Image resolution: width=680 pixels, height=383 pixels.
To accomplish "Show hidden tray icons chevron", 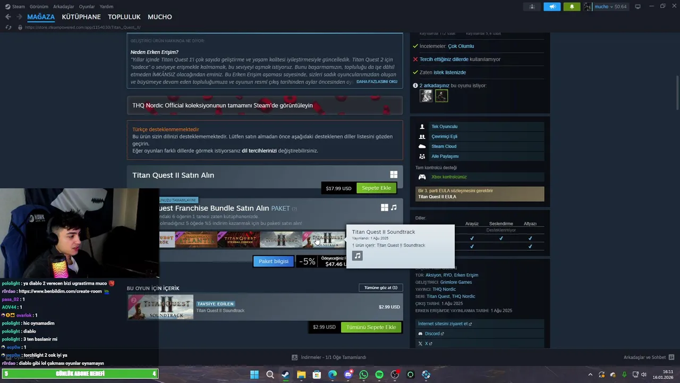I will pos(590,374).
